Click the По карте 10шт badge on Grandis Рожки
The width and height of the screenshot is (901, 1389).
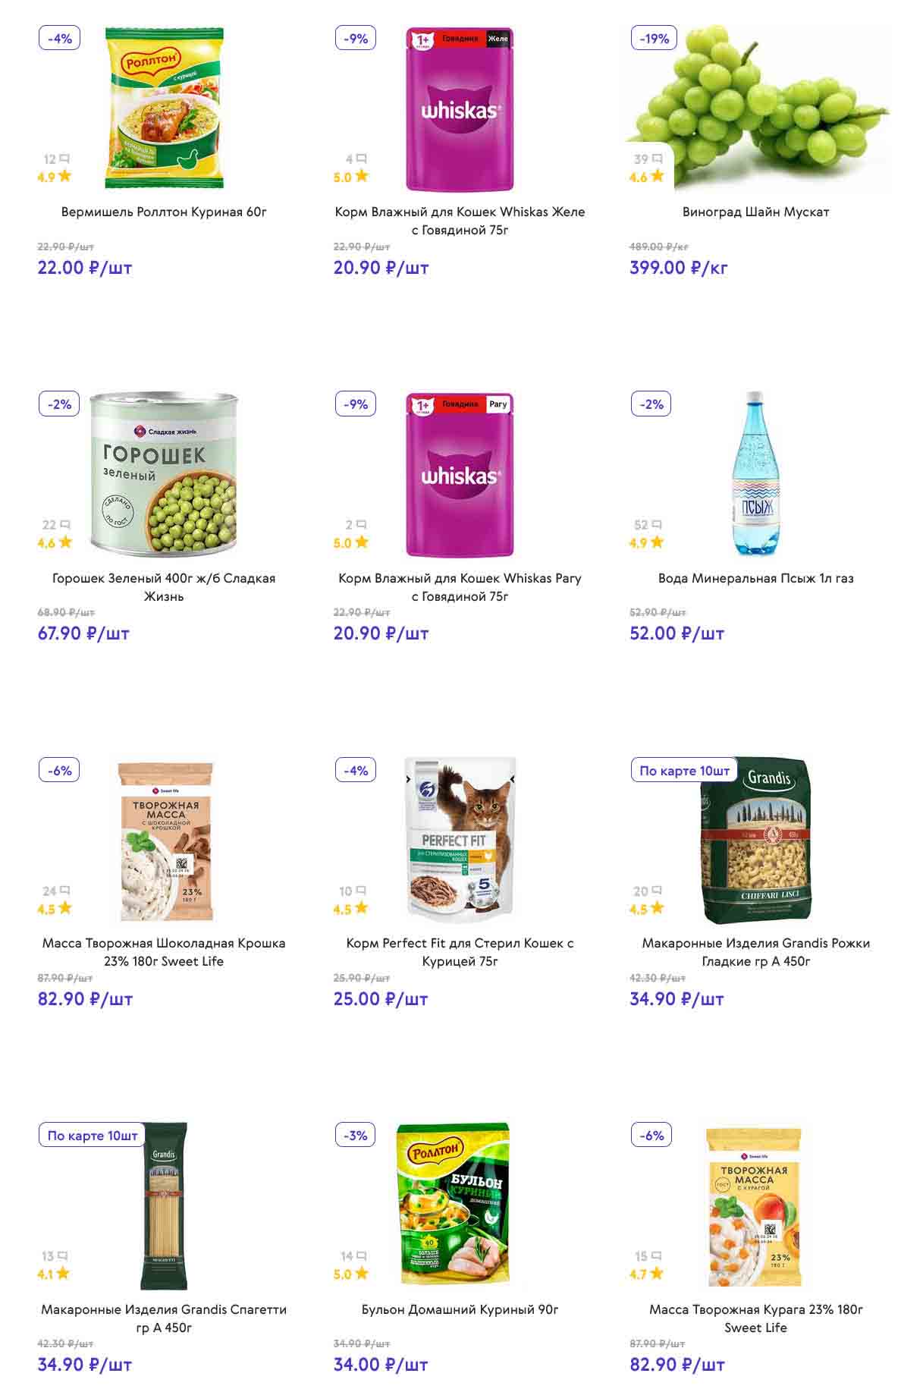coord(684,770)
